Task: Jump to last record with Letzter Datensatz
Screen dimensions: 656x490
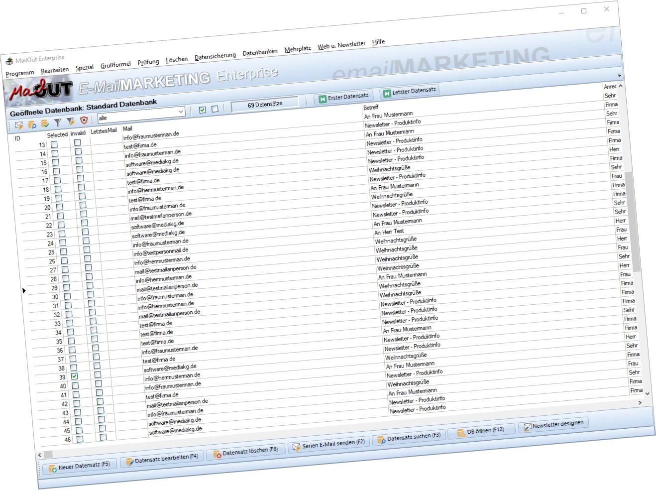Action: click(409, 92)
